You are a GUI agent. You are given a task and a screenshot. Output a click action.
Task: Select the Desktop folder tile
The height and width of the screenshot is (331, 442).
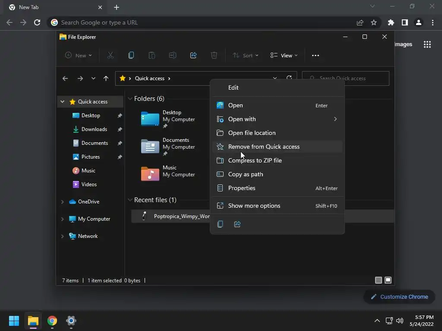point(169,119)
